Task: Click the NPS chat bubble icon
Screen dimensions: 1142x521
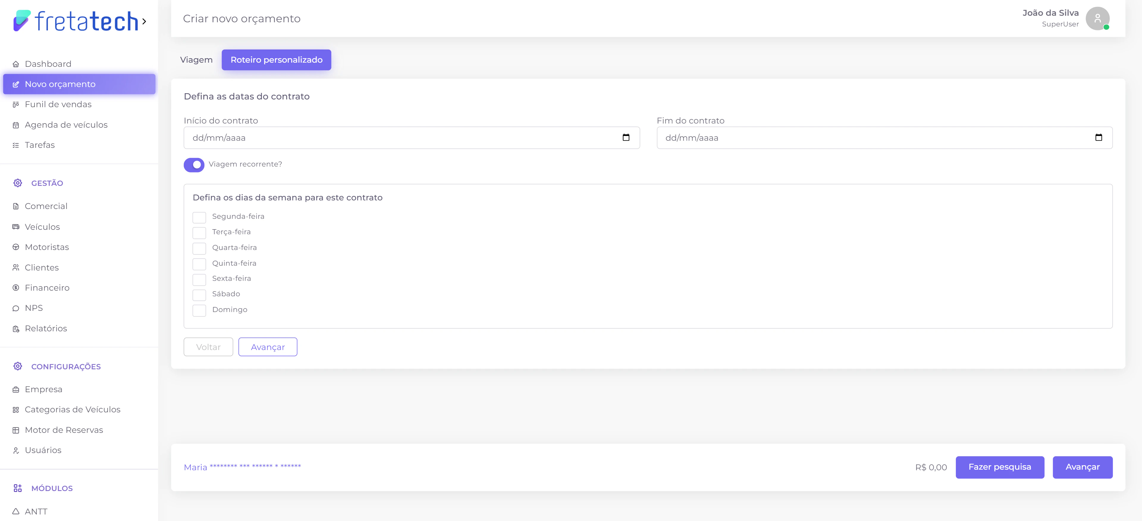Action: (16, 308)
